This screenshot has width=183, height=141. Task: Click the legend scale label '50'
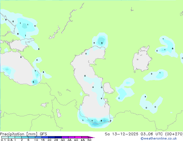[x=89, y=140]
